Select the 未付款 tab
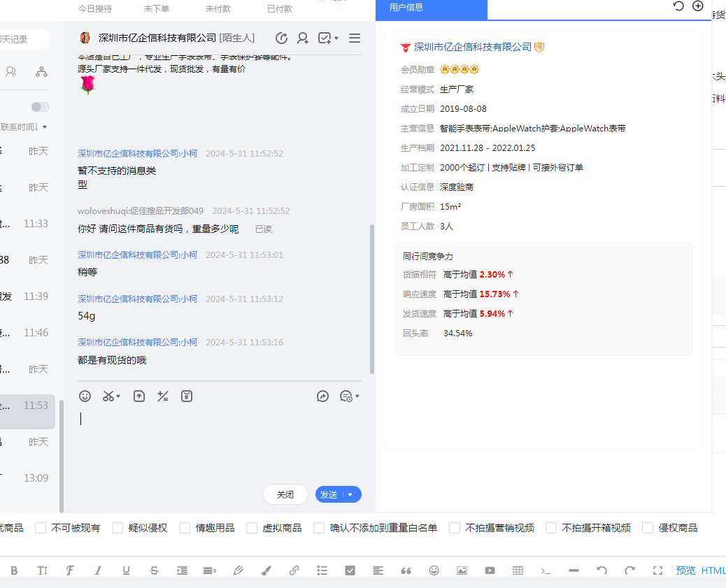The width and height of the screenshot is (726, 588). 218,9
